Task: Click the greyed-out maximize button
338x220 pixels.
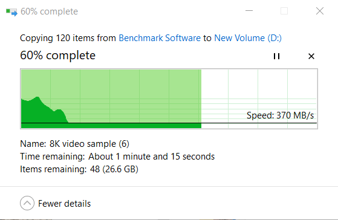Action: tap(284, 11)
